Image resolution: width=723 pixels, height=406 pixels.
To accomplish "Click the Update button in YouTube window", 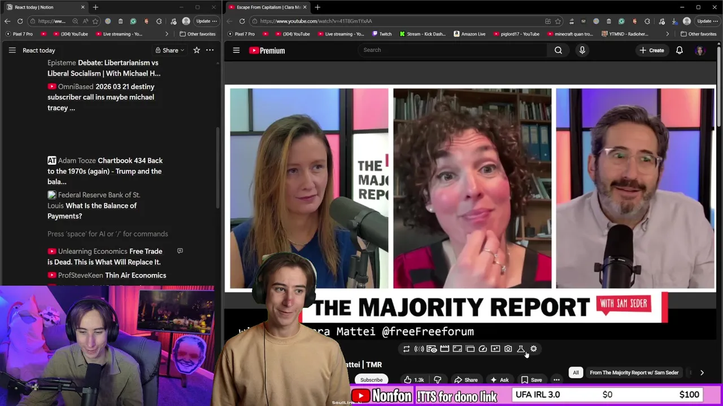I will pyautogui.click(x=707, y=21).
